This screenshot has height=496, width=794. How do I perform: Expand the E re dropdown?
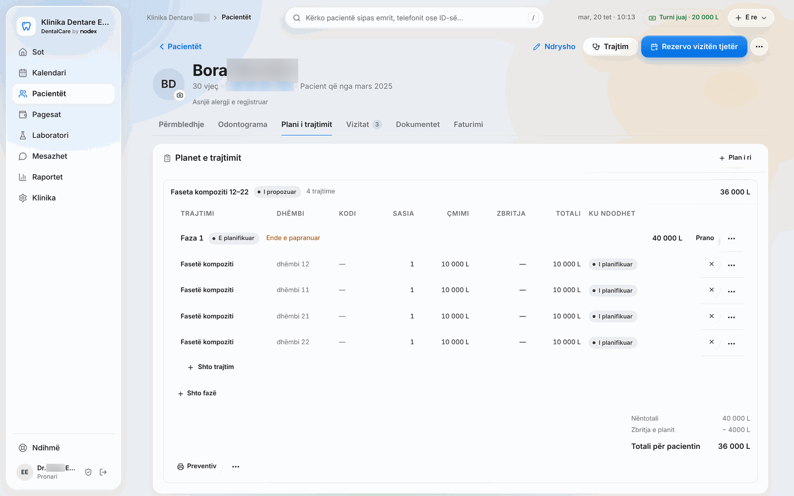coord(751,17)
